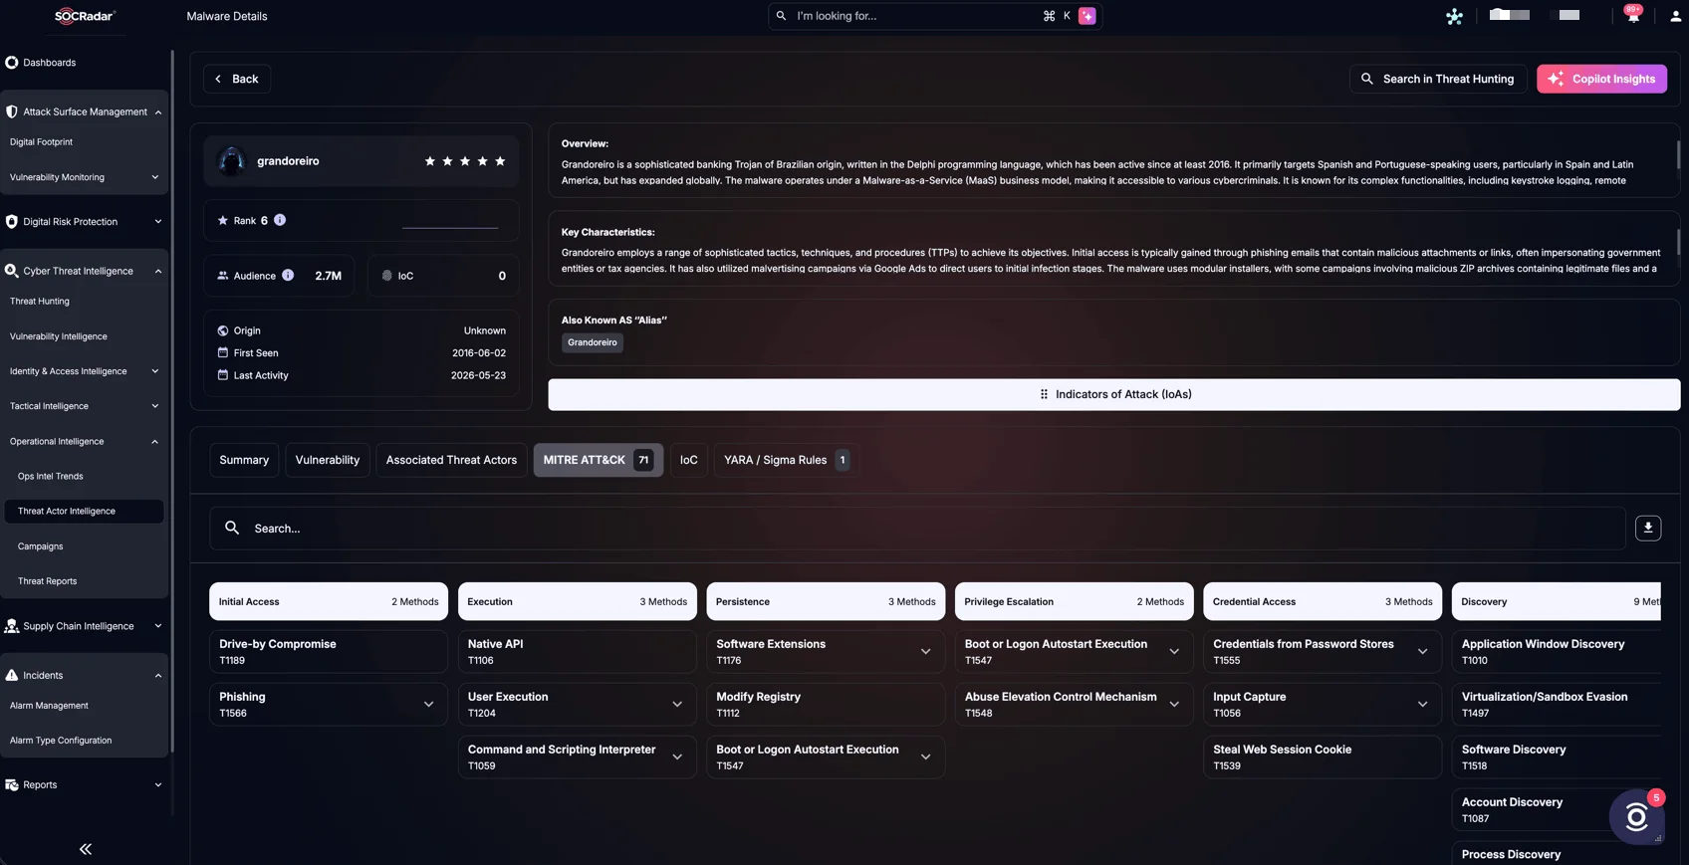Open notifications bell with 99+ badge
Screen dimensions: 1689x865
click(1633, 15)
